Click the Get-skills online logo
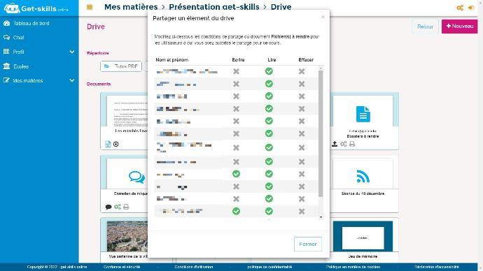The width and height of the screenshot is (483, 271). tap(36, 8)
